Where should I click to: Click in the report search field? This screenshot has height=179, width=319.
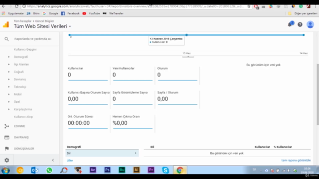click(33, 39)
